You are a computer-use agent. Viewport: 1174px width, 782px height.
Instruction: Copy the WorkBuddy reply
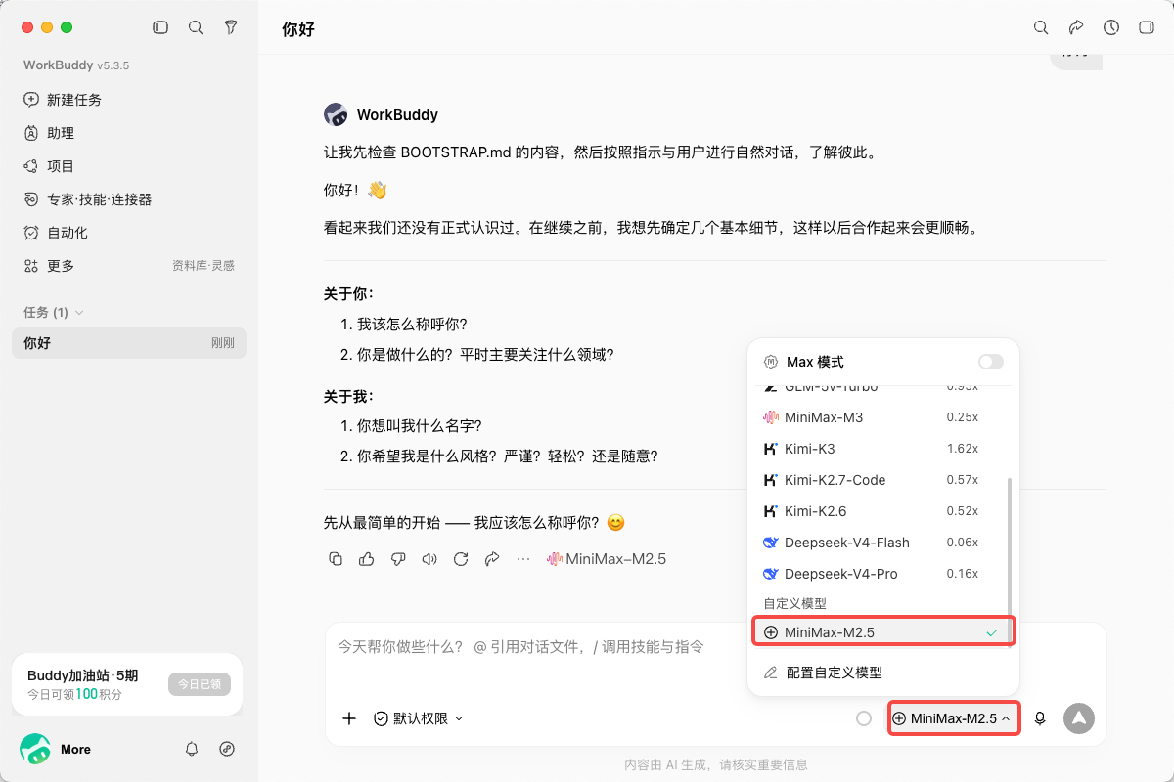point(336,559)
